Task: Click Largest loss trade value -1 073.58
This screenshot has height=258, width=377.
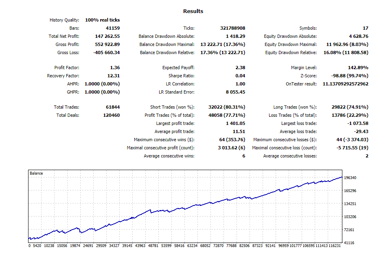Action: (x=358, y=123)
